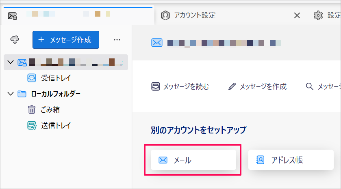Click the get messages cloud download icon

[15, 40]
